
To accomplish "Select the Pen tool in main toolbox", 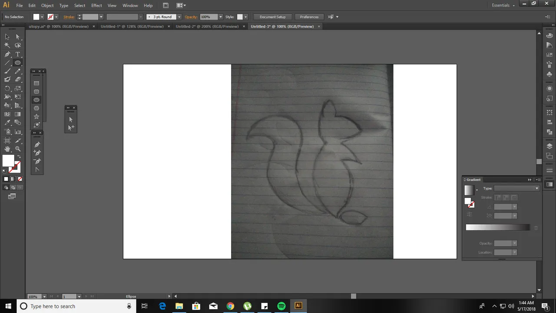I will click(x=7, y=54).
